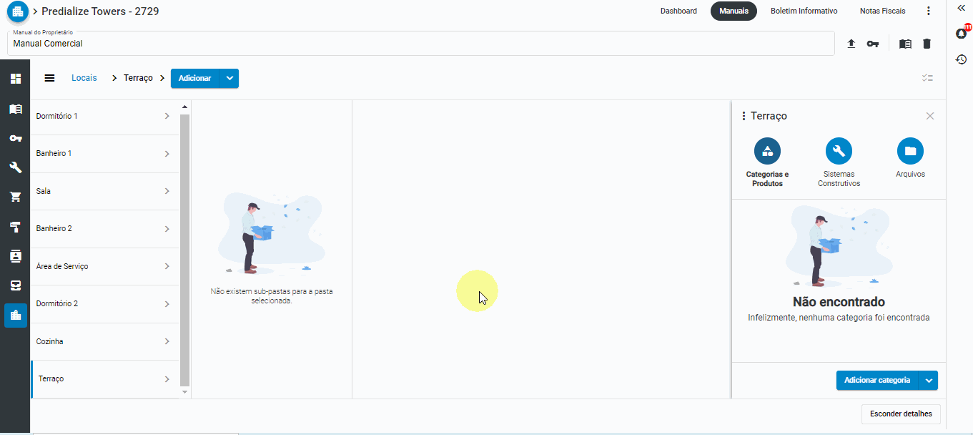Open the Boletim Informativo tab

(804, 11)
